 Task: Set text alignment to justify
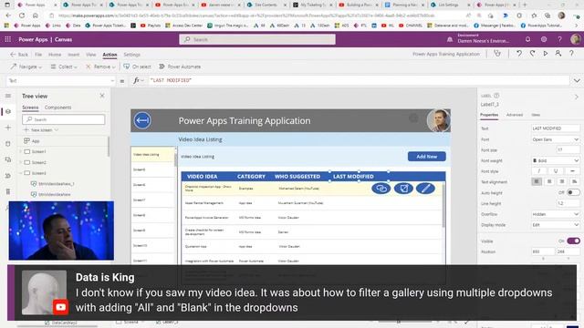point(575,181)
